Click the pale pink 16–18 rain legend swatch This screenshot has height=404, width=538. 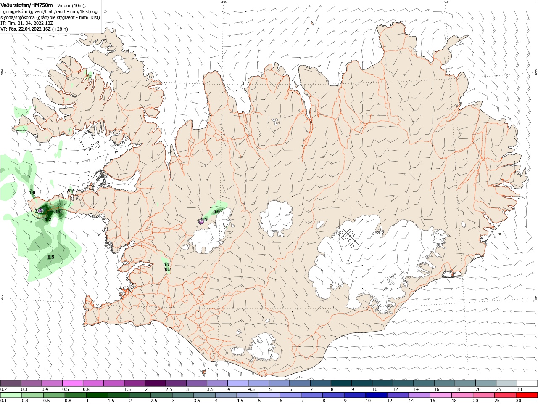coord(441,395)
